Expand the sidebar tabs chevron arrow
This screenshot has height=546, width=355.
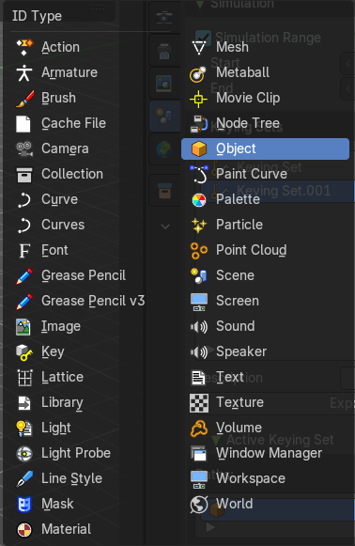(x=165, y=226)
